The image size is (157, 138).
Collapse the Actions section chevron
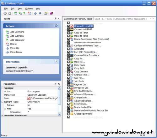tap(56, 26)
